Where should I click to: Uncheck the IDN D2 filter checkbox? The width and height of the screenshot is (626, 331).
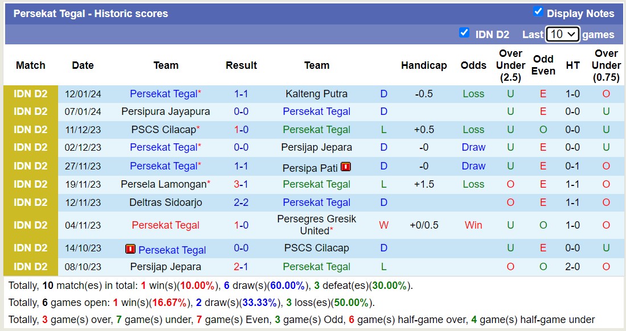[x=465, y=33]
